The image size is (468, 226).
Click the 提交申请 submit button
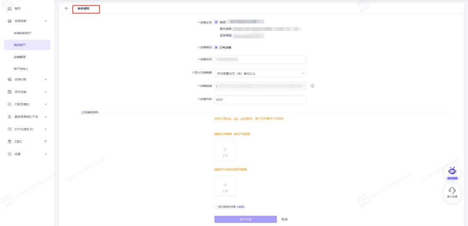pos(245,219)
